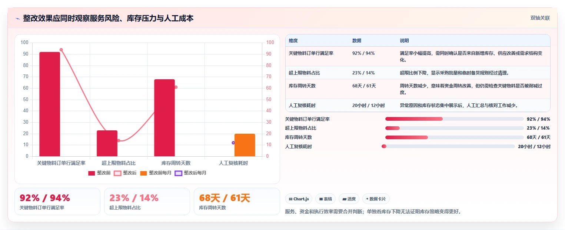Click x-axis label 关键物料订单行满足率
The height and width of the screenshot is (230, 565).
click(61, 163)
